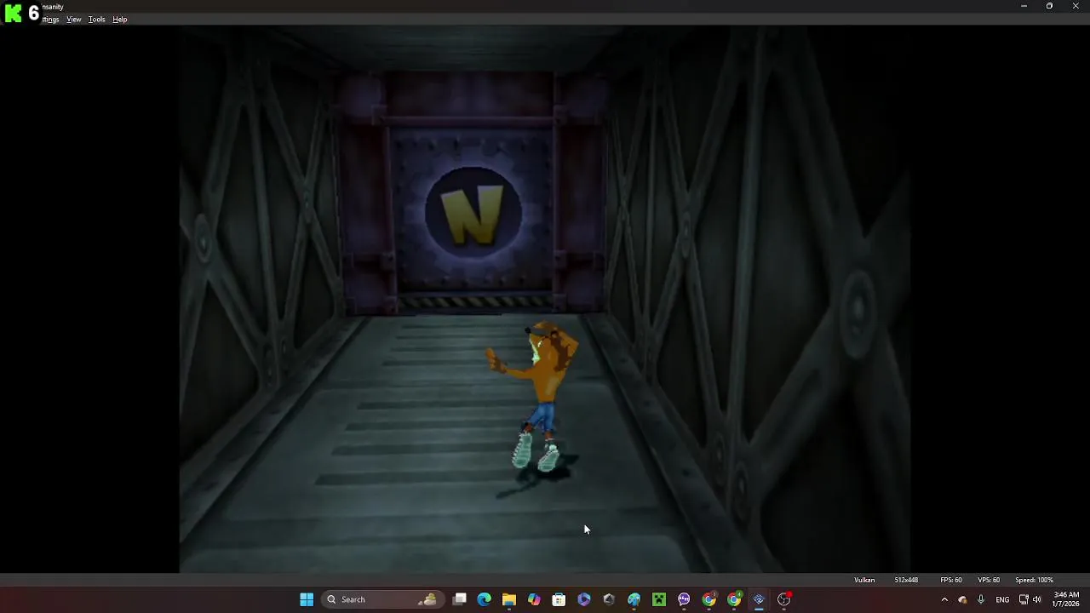Image resolution: width=1090 pixels, height=613 pixels.
Task: Open the purple play-arrow taskbar app
Action: pyautogui.click(x=584, y=599)
